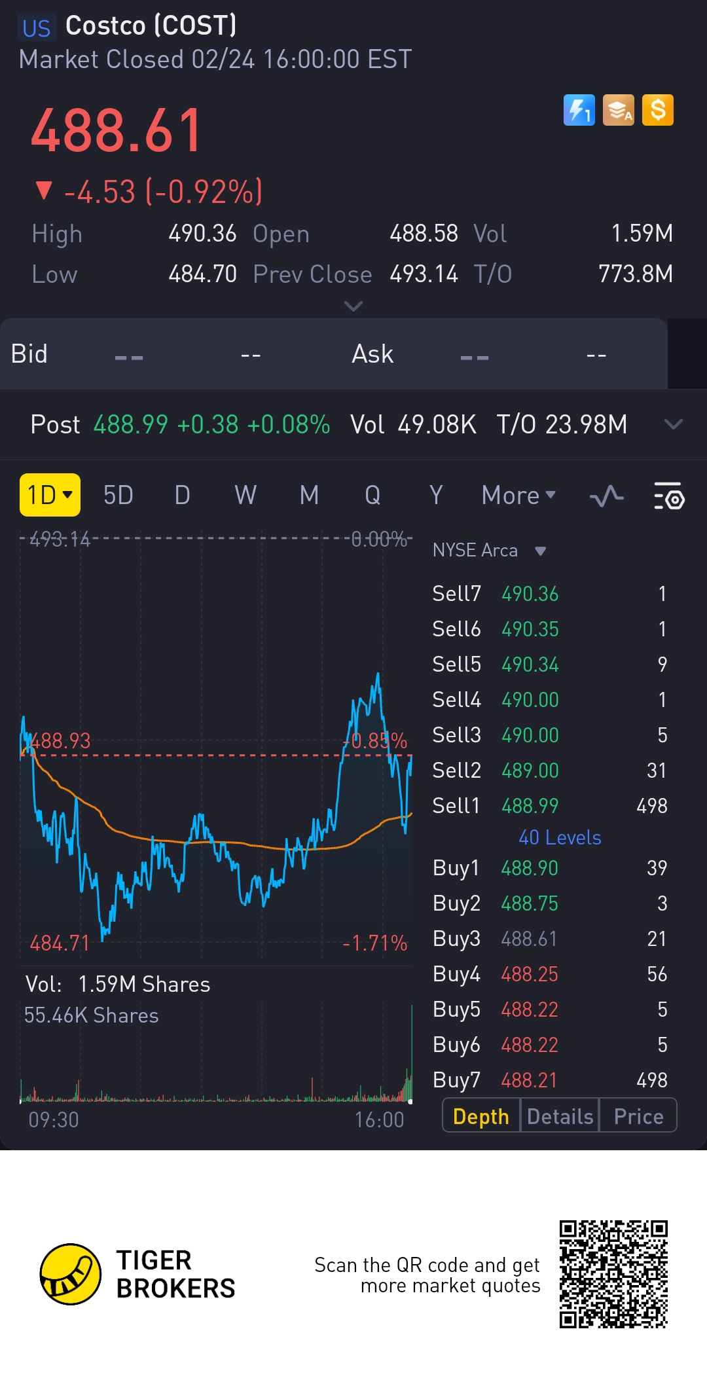Tap the 484.71 chart low label

click(60, 943)
